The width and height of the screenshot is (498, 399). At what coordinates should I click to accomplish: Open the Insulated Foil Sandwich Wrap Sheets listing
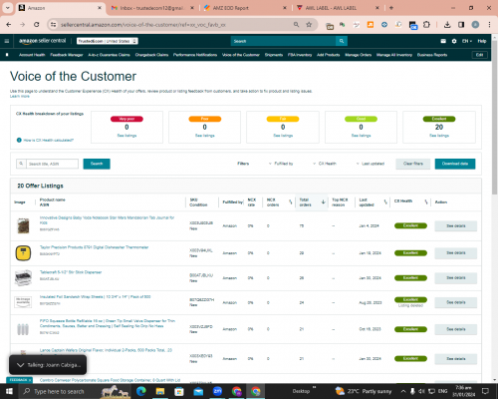96,296
